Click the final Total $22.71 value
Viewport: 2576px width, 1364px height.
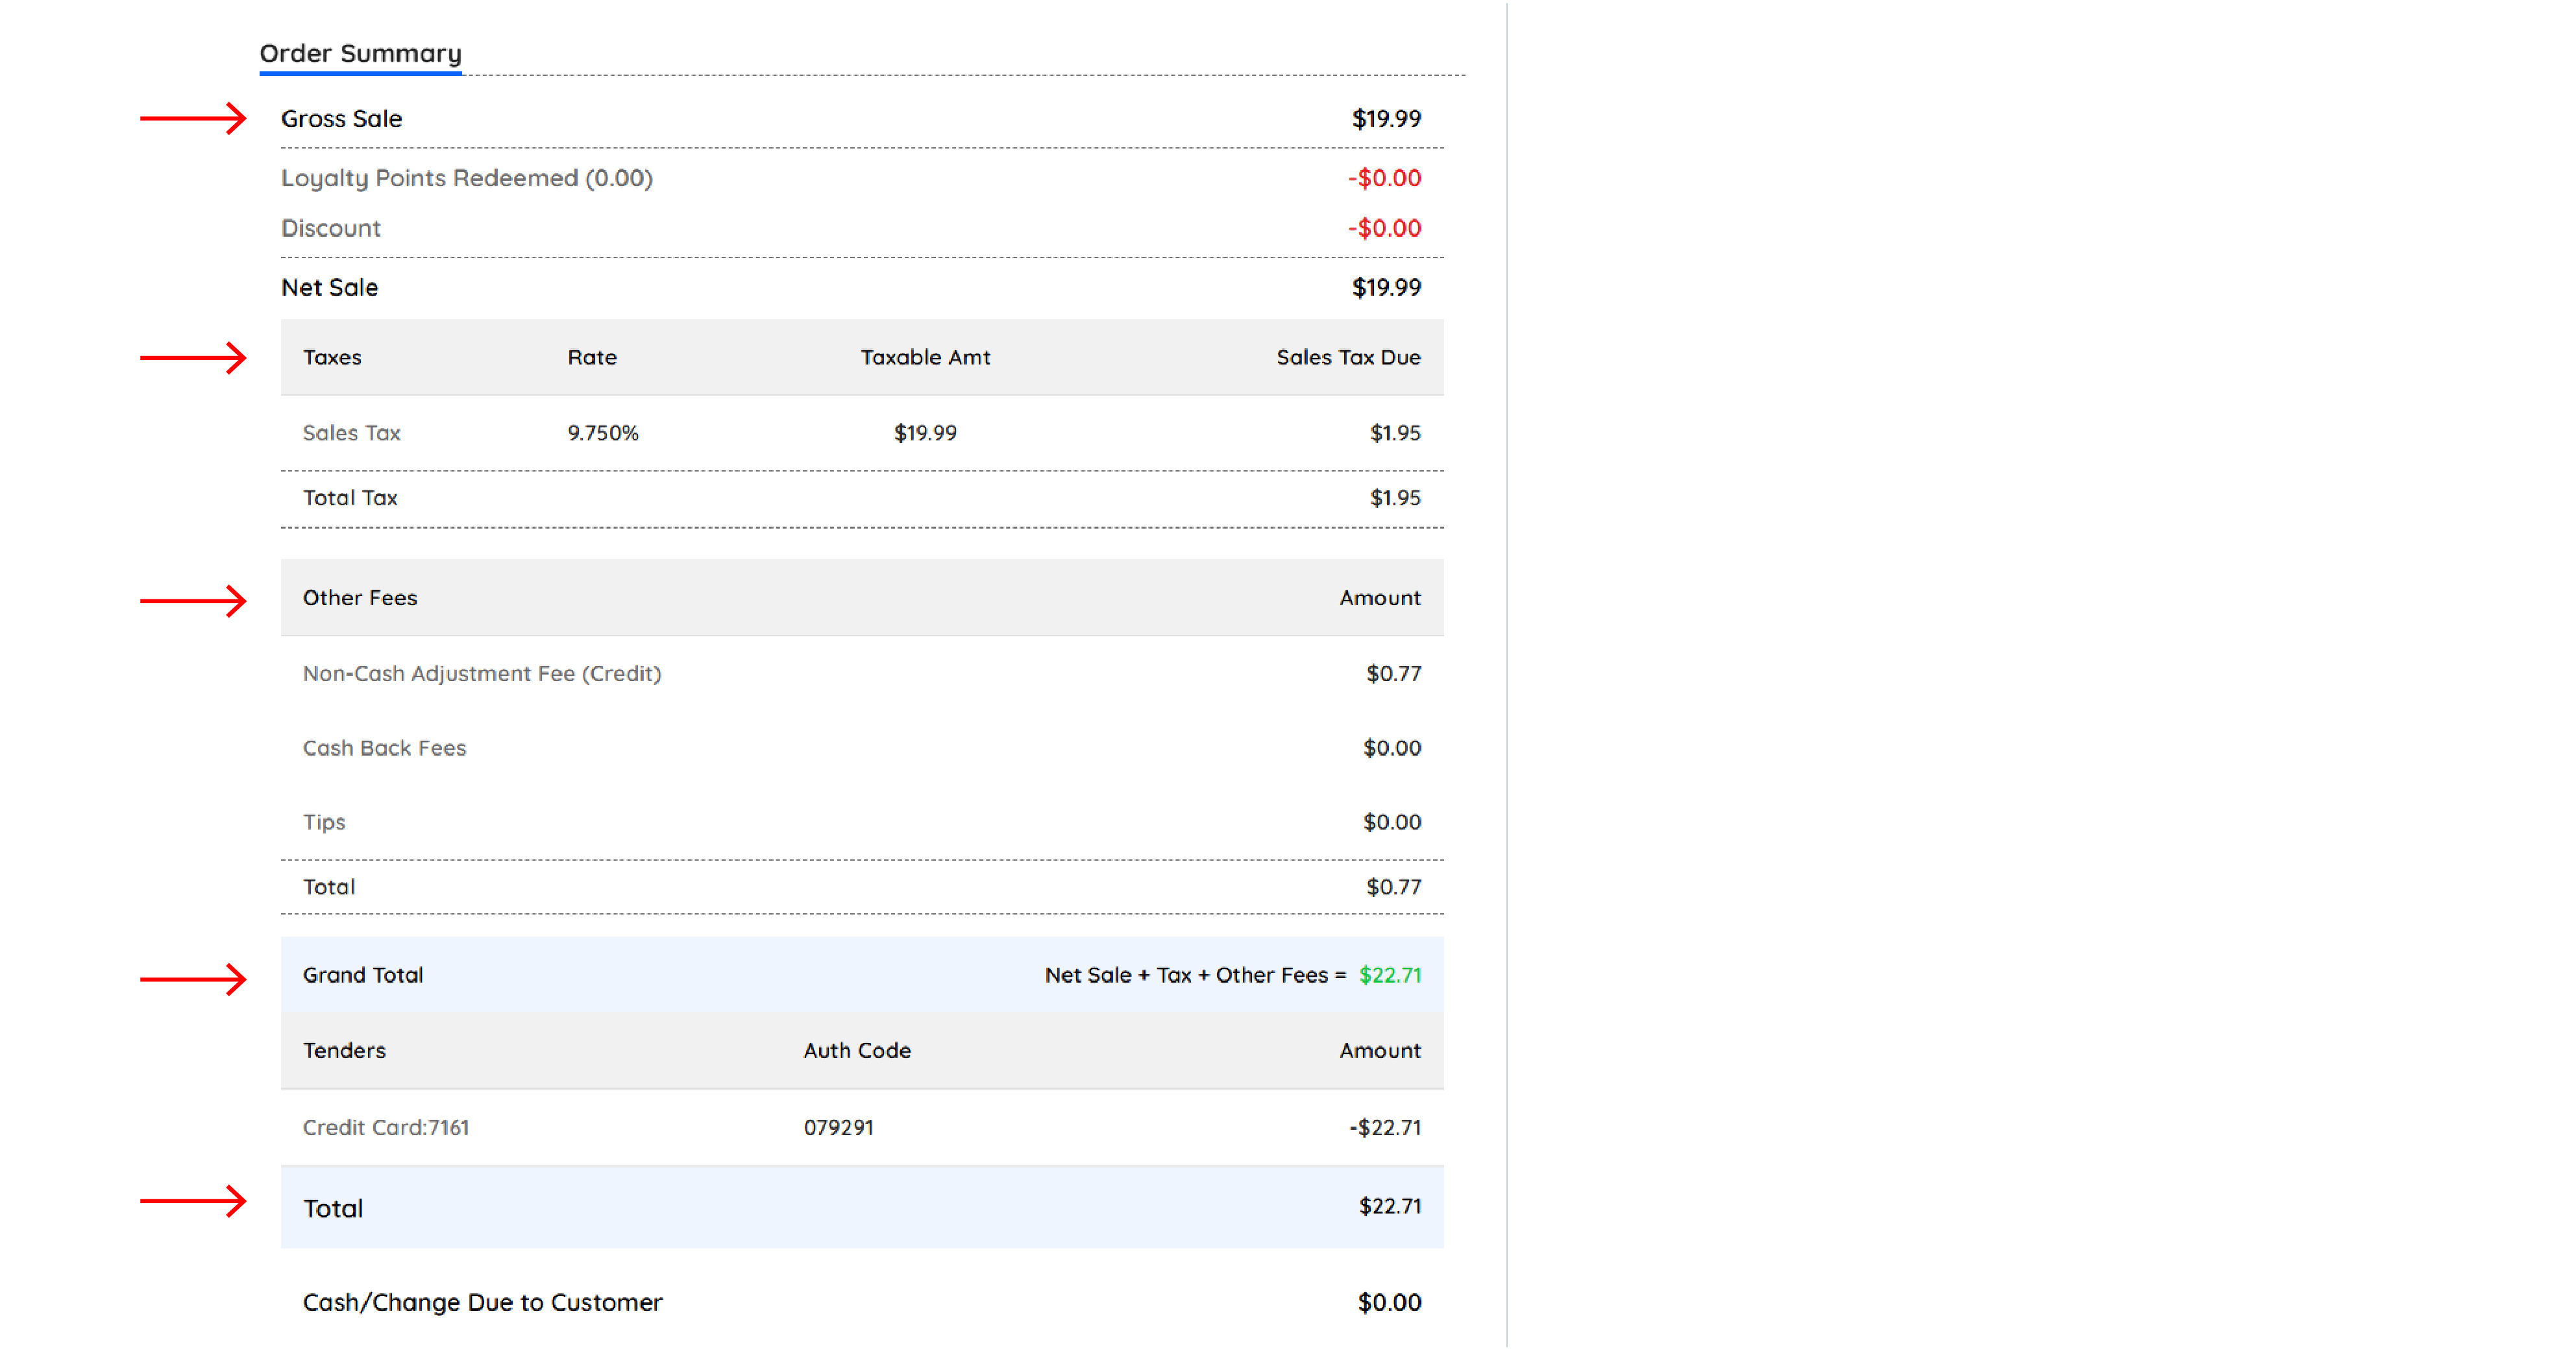pyautogui.click(x=1390, y=1207)
